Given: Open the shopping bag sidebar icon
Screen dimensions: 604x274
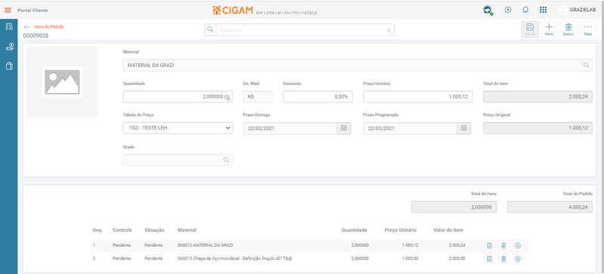Looking at the screenshot, I should [x=9, y=66].
